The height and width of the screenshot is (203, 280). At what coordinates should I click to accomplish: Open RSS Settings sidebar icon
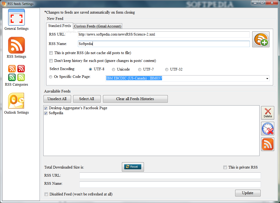coord(17,45)
